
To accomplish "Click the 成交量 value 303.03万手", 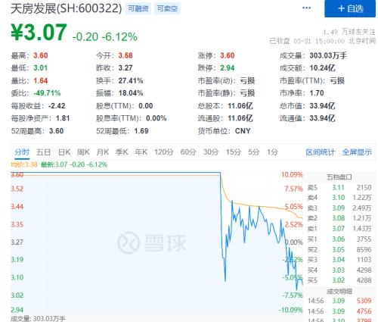I will pyautogui.click(x=328, y=55).
